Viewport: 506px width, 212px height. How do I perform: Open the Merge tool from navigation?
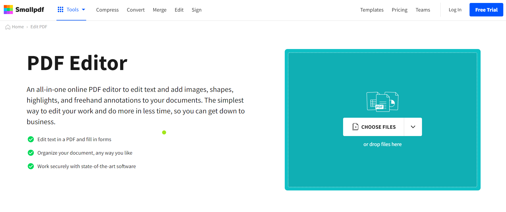[159, 10]
